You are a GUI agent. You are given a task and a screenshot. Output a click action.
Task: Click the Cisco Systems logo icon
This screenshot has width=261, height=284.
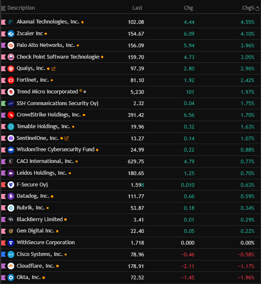11,255
